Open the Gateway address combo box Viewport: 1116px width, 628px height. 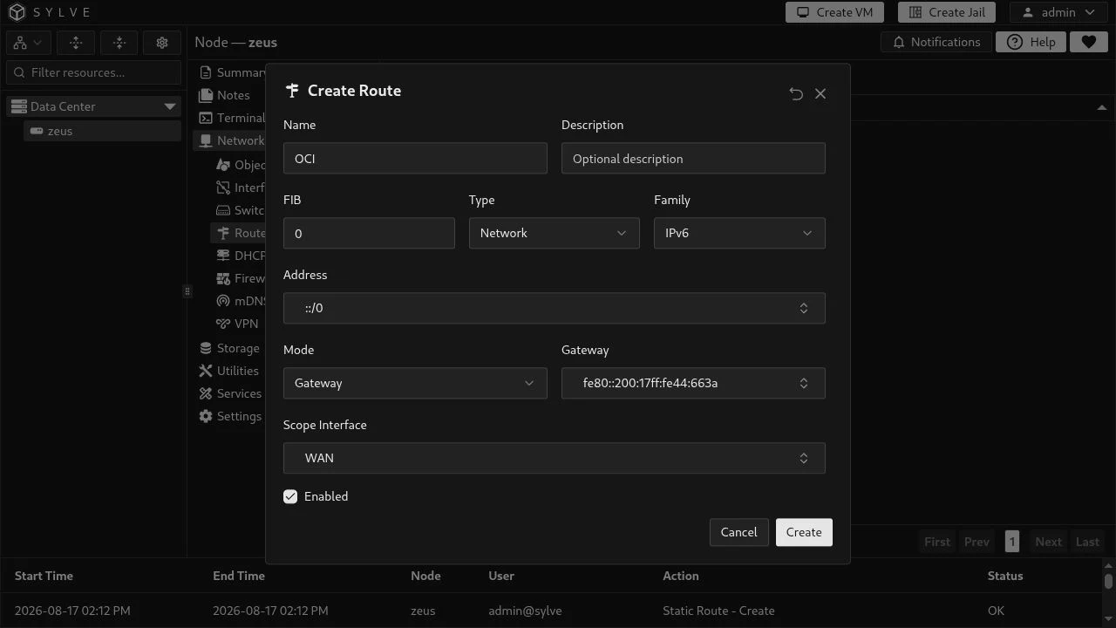693,383
